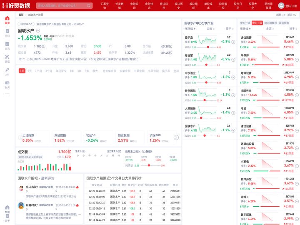Image resolution: width=300 pixels, height=225 pixels.
Task: Show previous indices with left arrow
Action: point(20,137)
